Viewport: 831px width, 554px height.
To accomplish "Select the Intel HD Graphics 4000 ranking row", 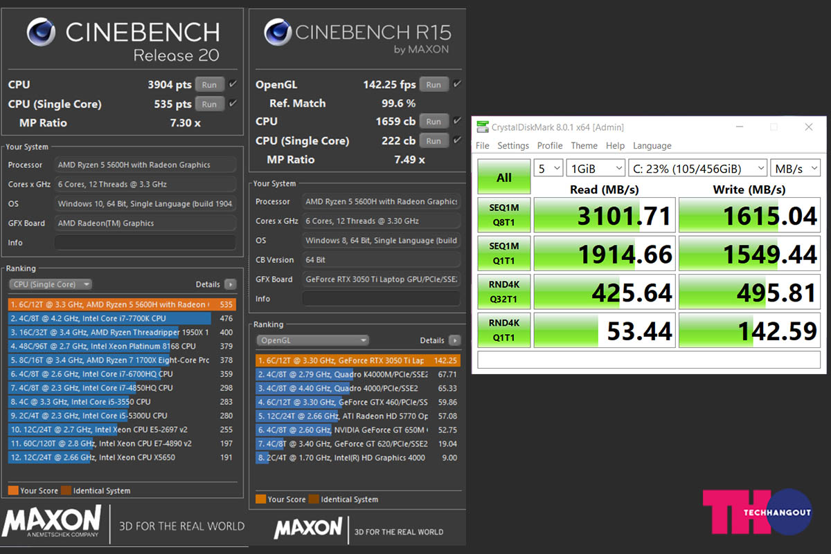I will coord(358,458).
